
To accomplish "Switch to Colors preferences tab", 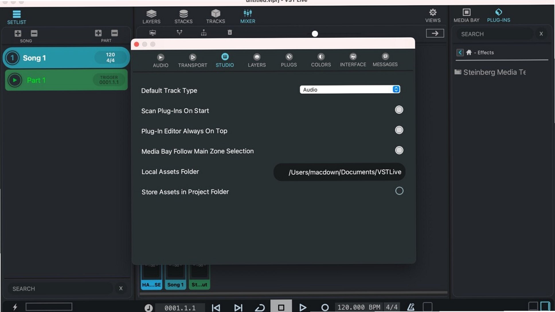I will [321, 60].
